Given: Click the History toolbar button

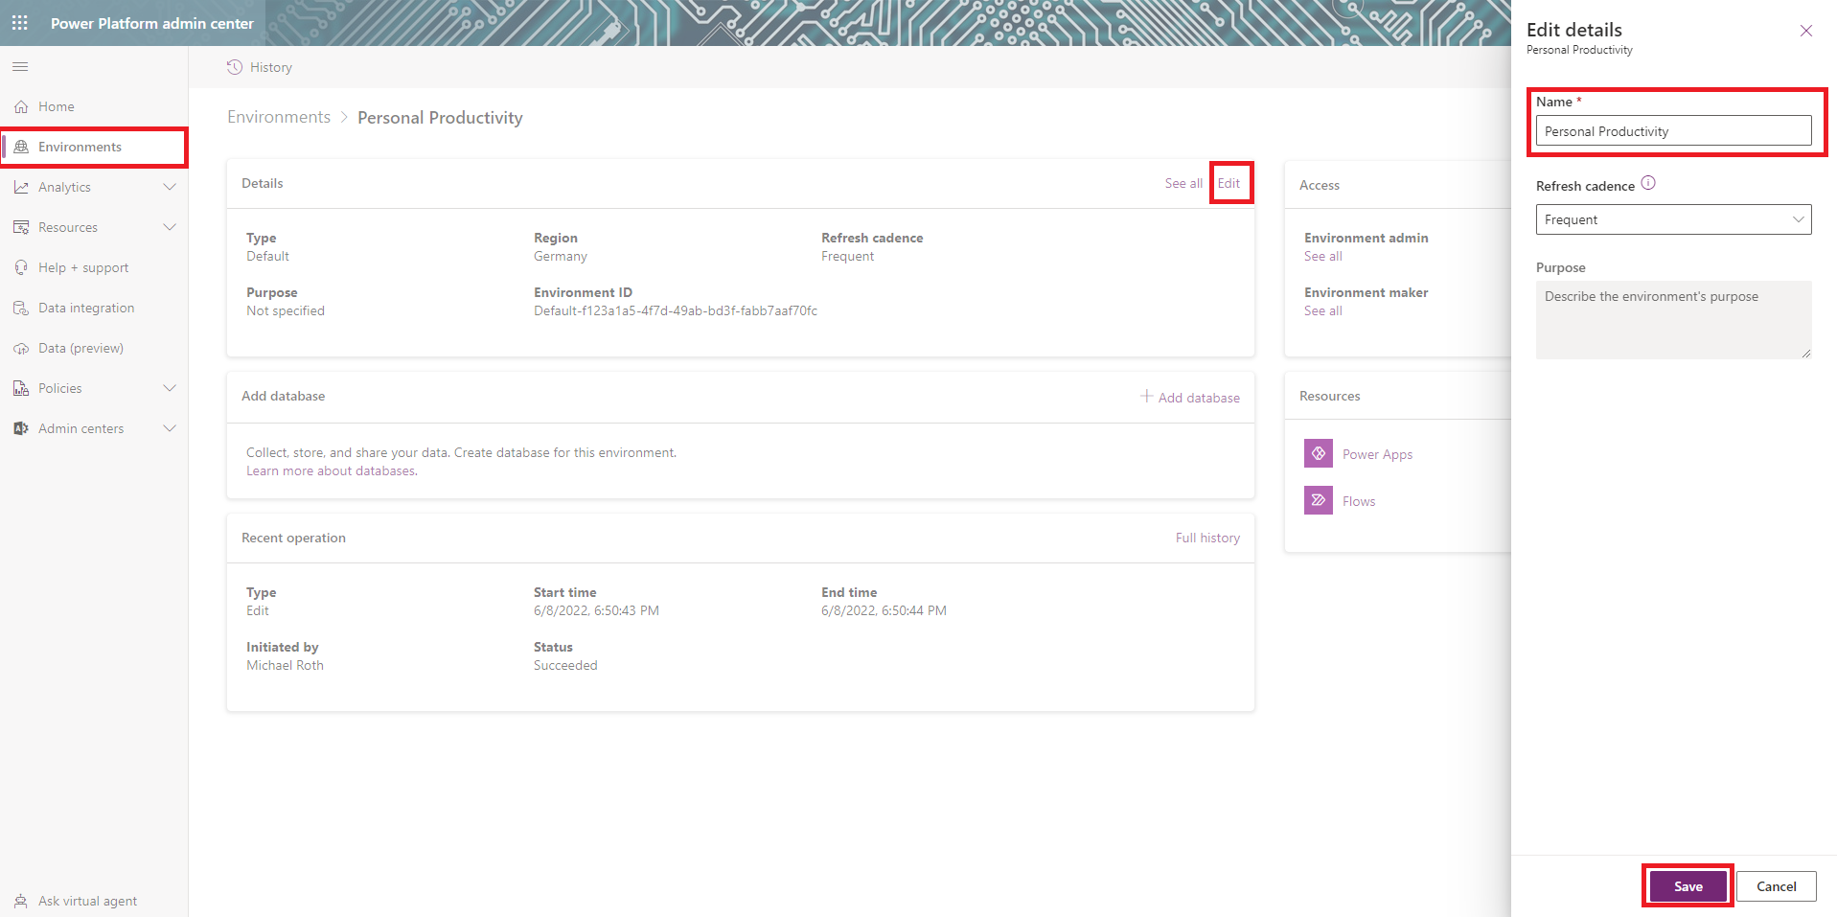Looking at the screenshot, I should 260,67.
